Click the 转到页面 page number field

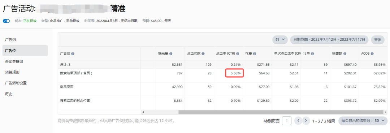[x=287, y=121]
